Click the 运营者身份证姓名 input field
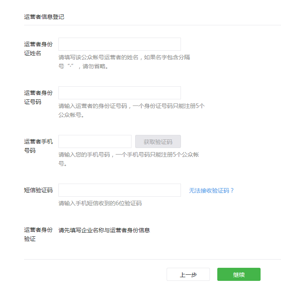 (119, 44)
